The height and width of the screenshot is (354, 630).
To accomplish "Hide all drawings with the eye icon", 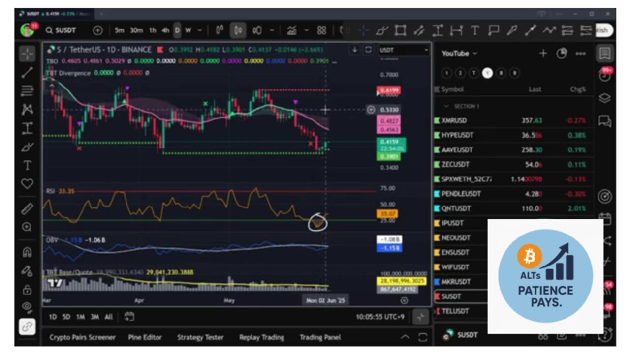I will coord(28,307).
